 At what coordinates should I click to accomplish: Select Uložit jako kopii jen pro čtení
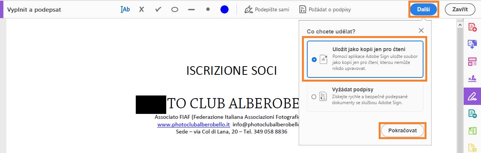point(365,59)
